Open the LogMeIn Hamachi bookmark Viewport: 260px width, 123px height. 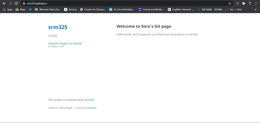181,9
